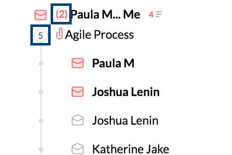Click the red paperclip attachment icon
The height and width of the screenshot is (155, 232).
coord(59,34)
